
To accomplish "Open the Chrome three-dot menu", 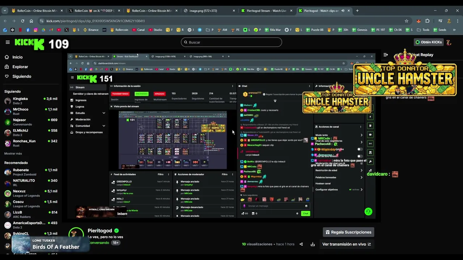I will [458, 21].
